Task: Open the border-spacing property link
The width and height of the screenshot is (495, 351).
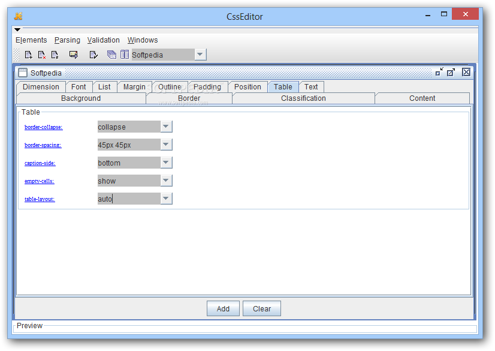Action: click(43, 145)
